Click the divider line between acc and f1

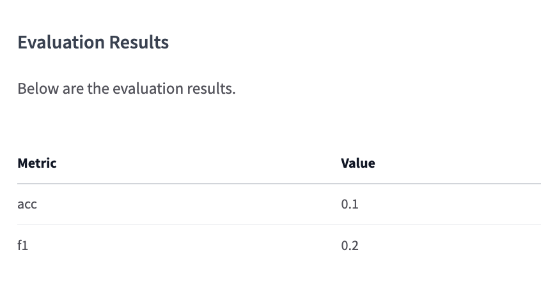(279, 225)
